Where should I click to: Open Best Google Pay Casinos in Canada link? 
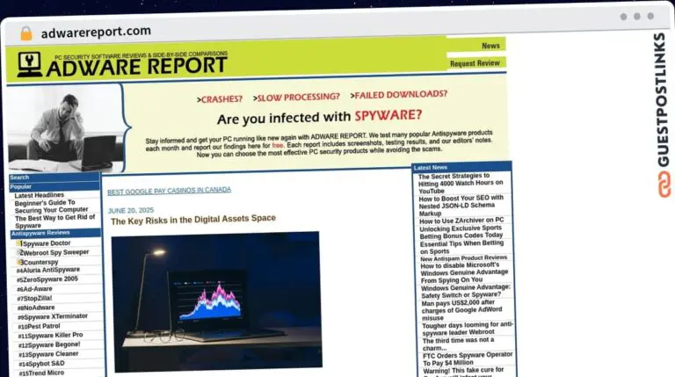pos(169,191)
